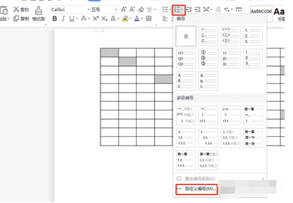Image resolution: width=293 pixels, height=203 pixels.
Task: Click the sort icon
Action: coord(218,9)
